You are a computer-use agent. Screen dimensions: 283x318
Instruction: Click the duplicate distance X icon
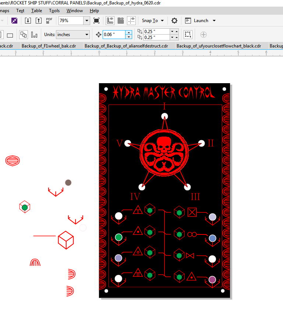click(140, 31)
